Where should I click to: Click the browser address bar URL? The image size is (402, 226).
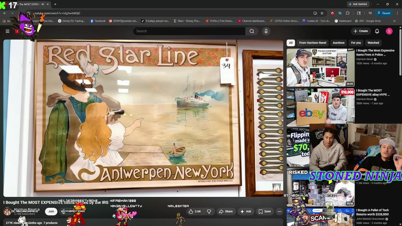57,13
